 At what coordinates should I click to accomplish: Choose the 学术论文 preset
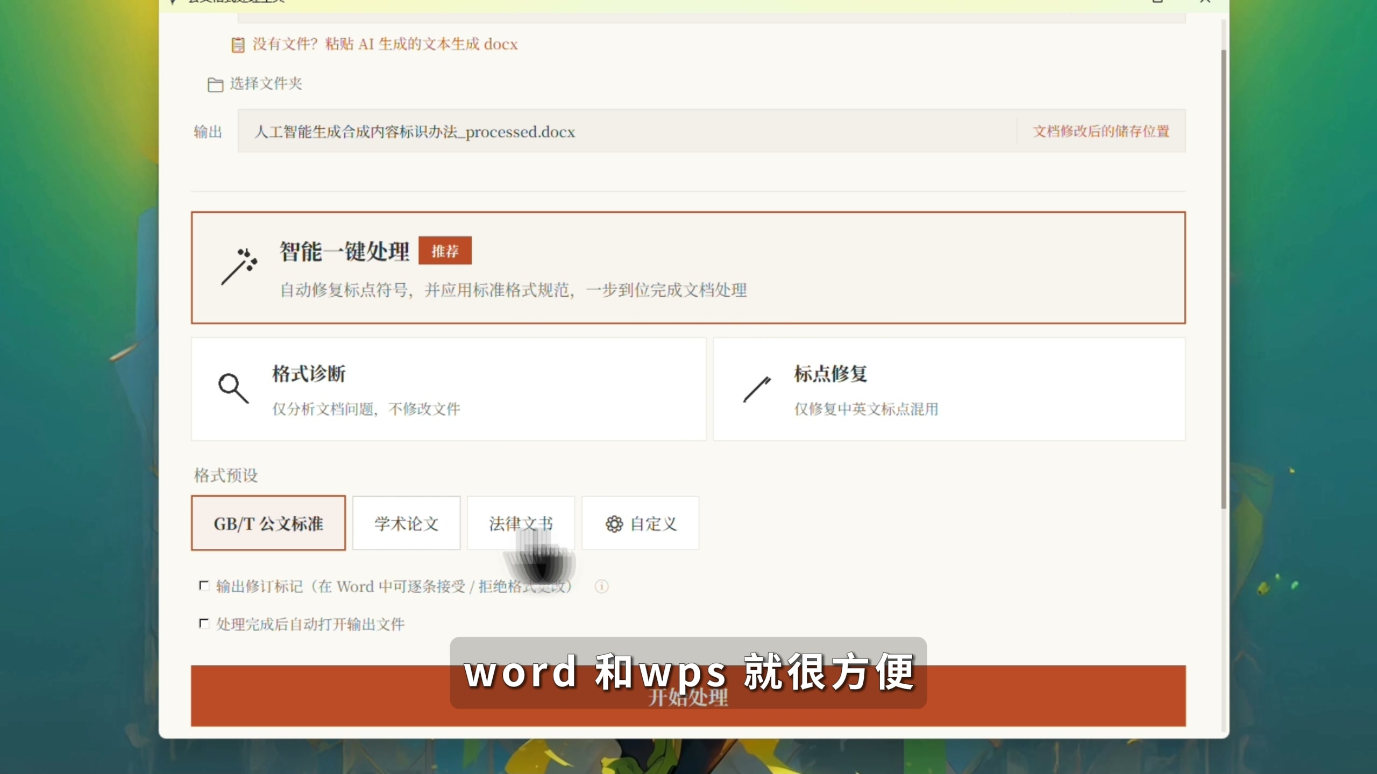point(406,523)
